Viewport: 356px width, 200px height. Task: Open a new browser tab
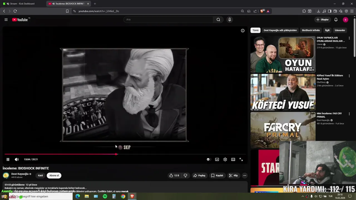[x=95, y=4]
